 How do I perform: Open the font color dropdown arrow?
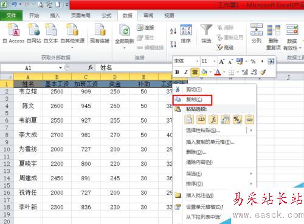(x=224, y=72)
